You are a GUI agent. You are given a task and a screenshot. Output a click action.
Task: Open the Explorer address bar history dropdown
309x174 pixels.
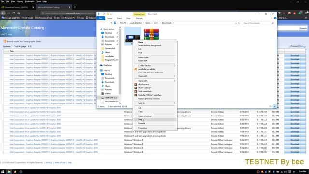[x=236, y=23]
